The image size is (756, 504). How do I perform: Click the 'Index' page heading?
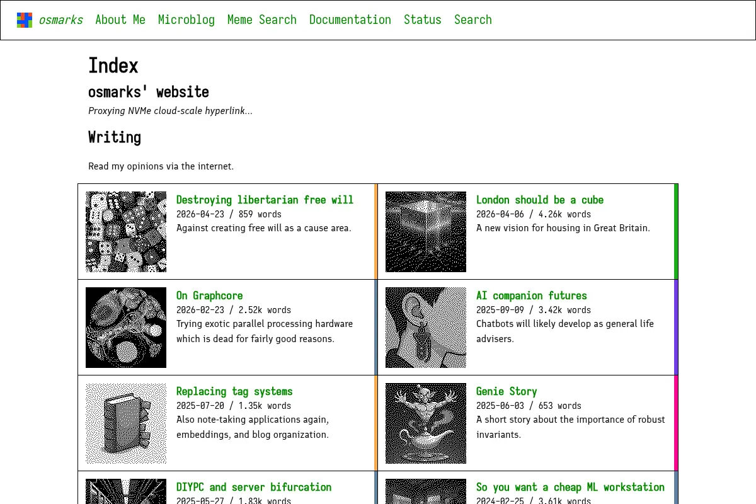pyautogui.click(x=113, y=66)
